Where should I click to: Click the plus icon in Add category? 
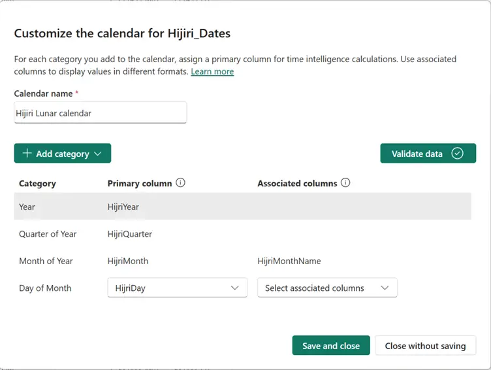[x=27, y=154]
